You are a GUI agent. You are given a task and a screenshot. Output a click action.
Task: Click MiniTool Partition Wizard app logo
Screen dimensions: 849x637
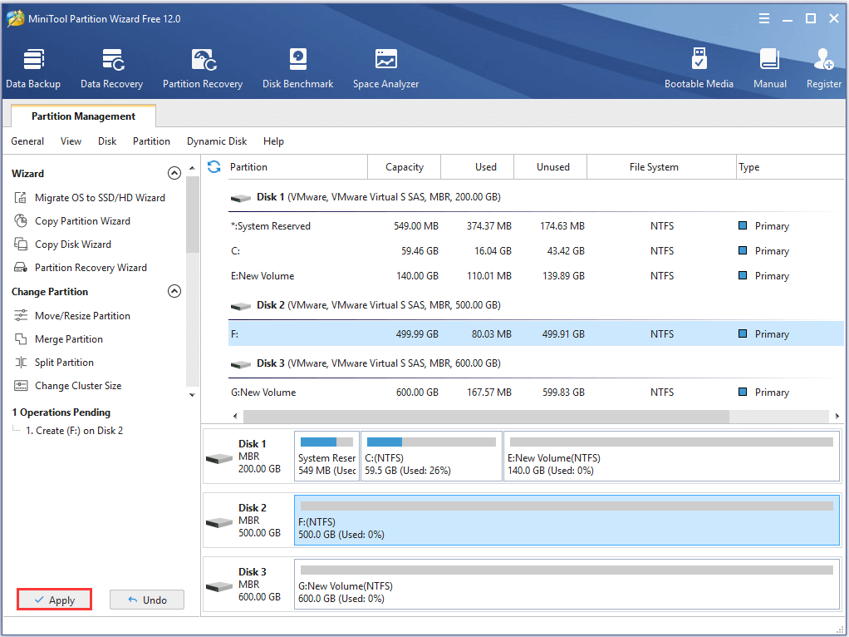pos(15,18)
